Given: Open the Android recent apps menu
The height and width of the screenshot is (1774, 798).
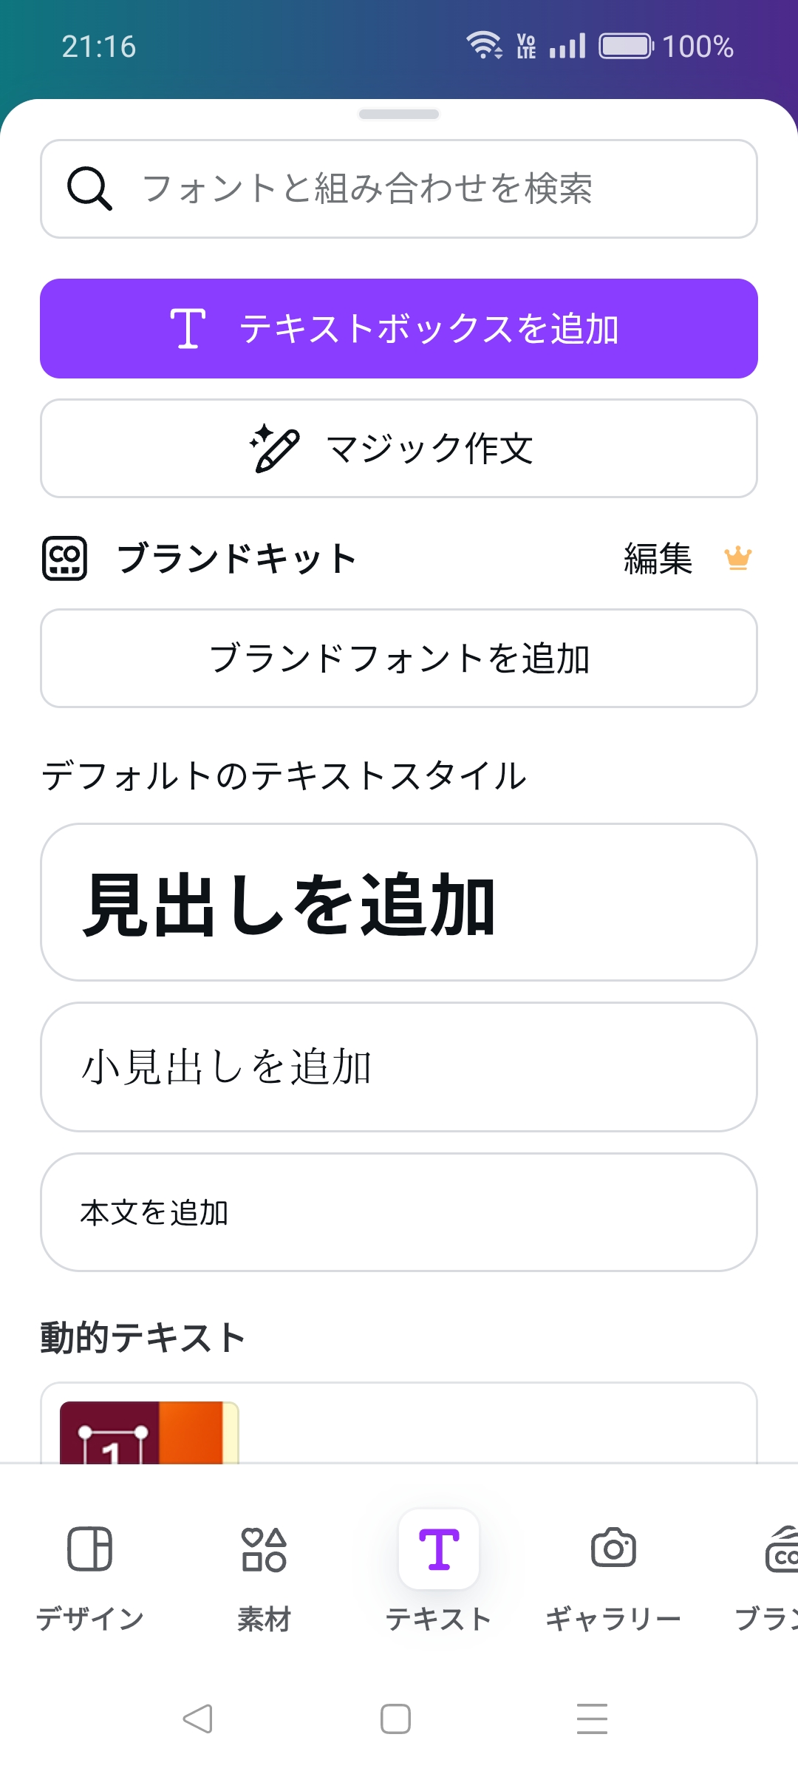Looking at the screenshot, I should (592, 1719).
